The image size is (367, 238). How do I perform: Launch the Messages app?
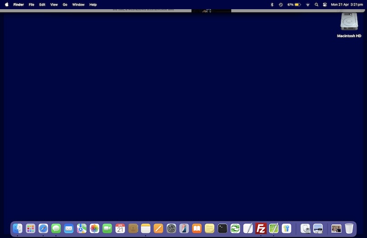point(56,228)
